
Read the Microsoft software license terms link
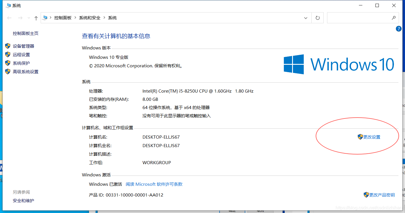[x=154, y=184]
